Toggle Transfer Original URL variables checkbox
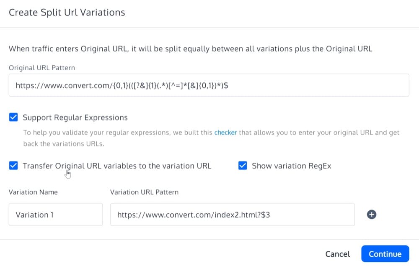This screenshot has height=266, width=419. 13,166
